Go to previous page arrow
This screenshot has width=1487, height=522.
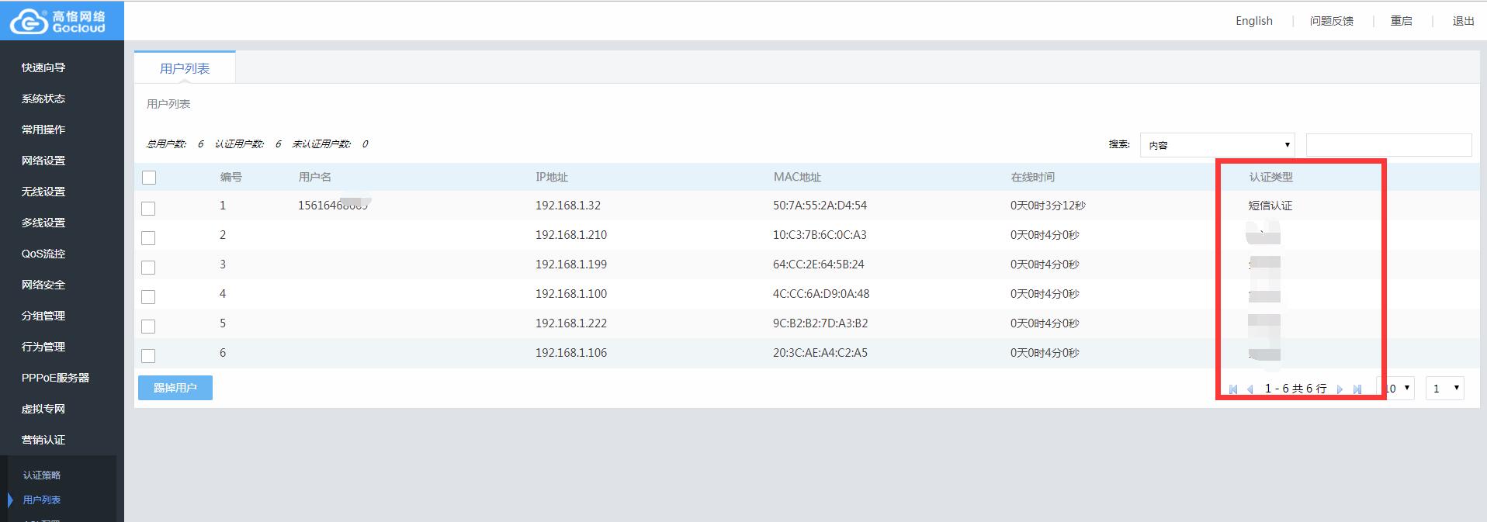pyautogui.click(x=1250, y=389)
